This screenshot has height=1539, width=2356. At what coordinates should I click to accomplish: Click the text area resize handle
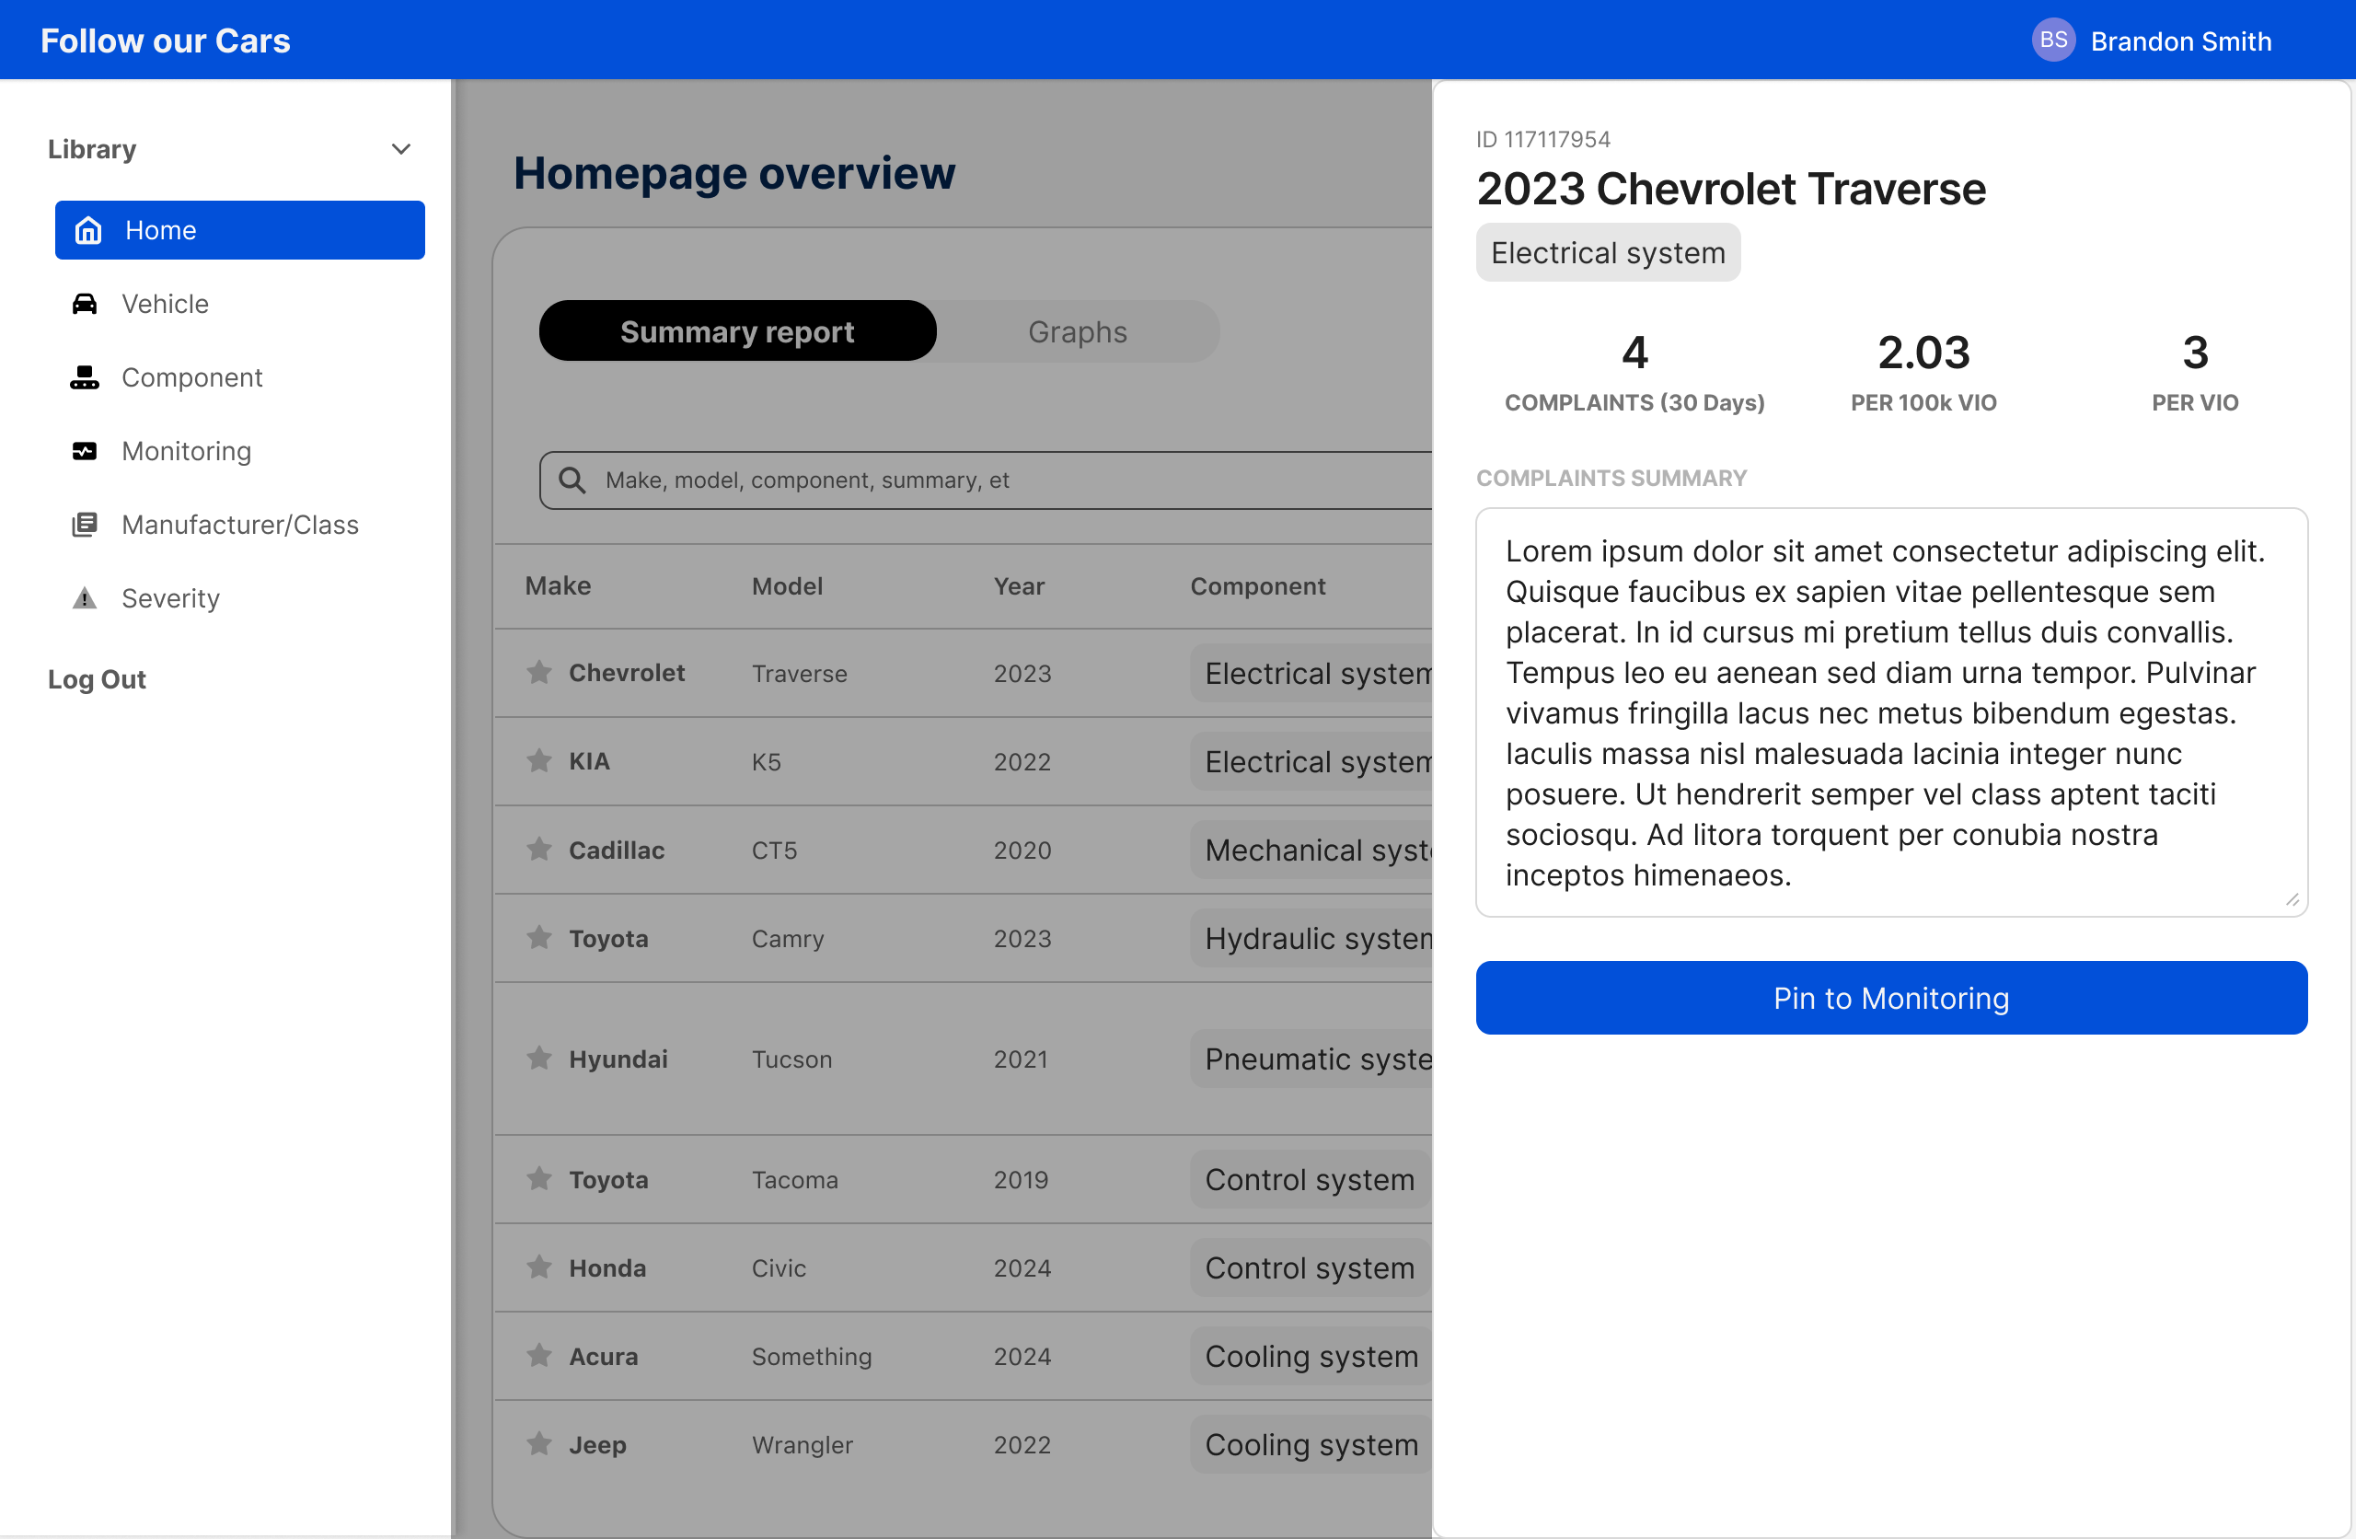[2292, 899]
